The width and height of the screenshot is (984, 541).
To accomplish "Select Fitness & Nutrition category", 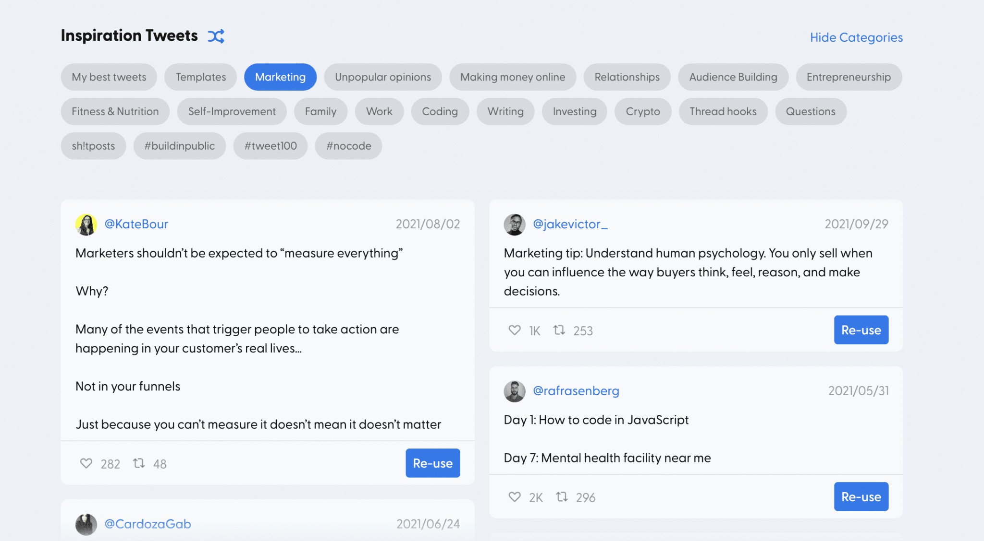I will (115, 111).
